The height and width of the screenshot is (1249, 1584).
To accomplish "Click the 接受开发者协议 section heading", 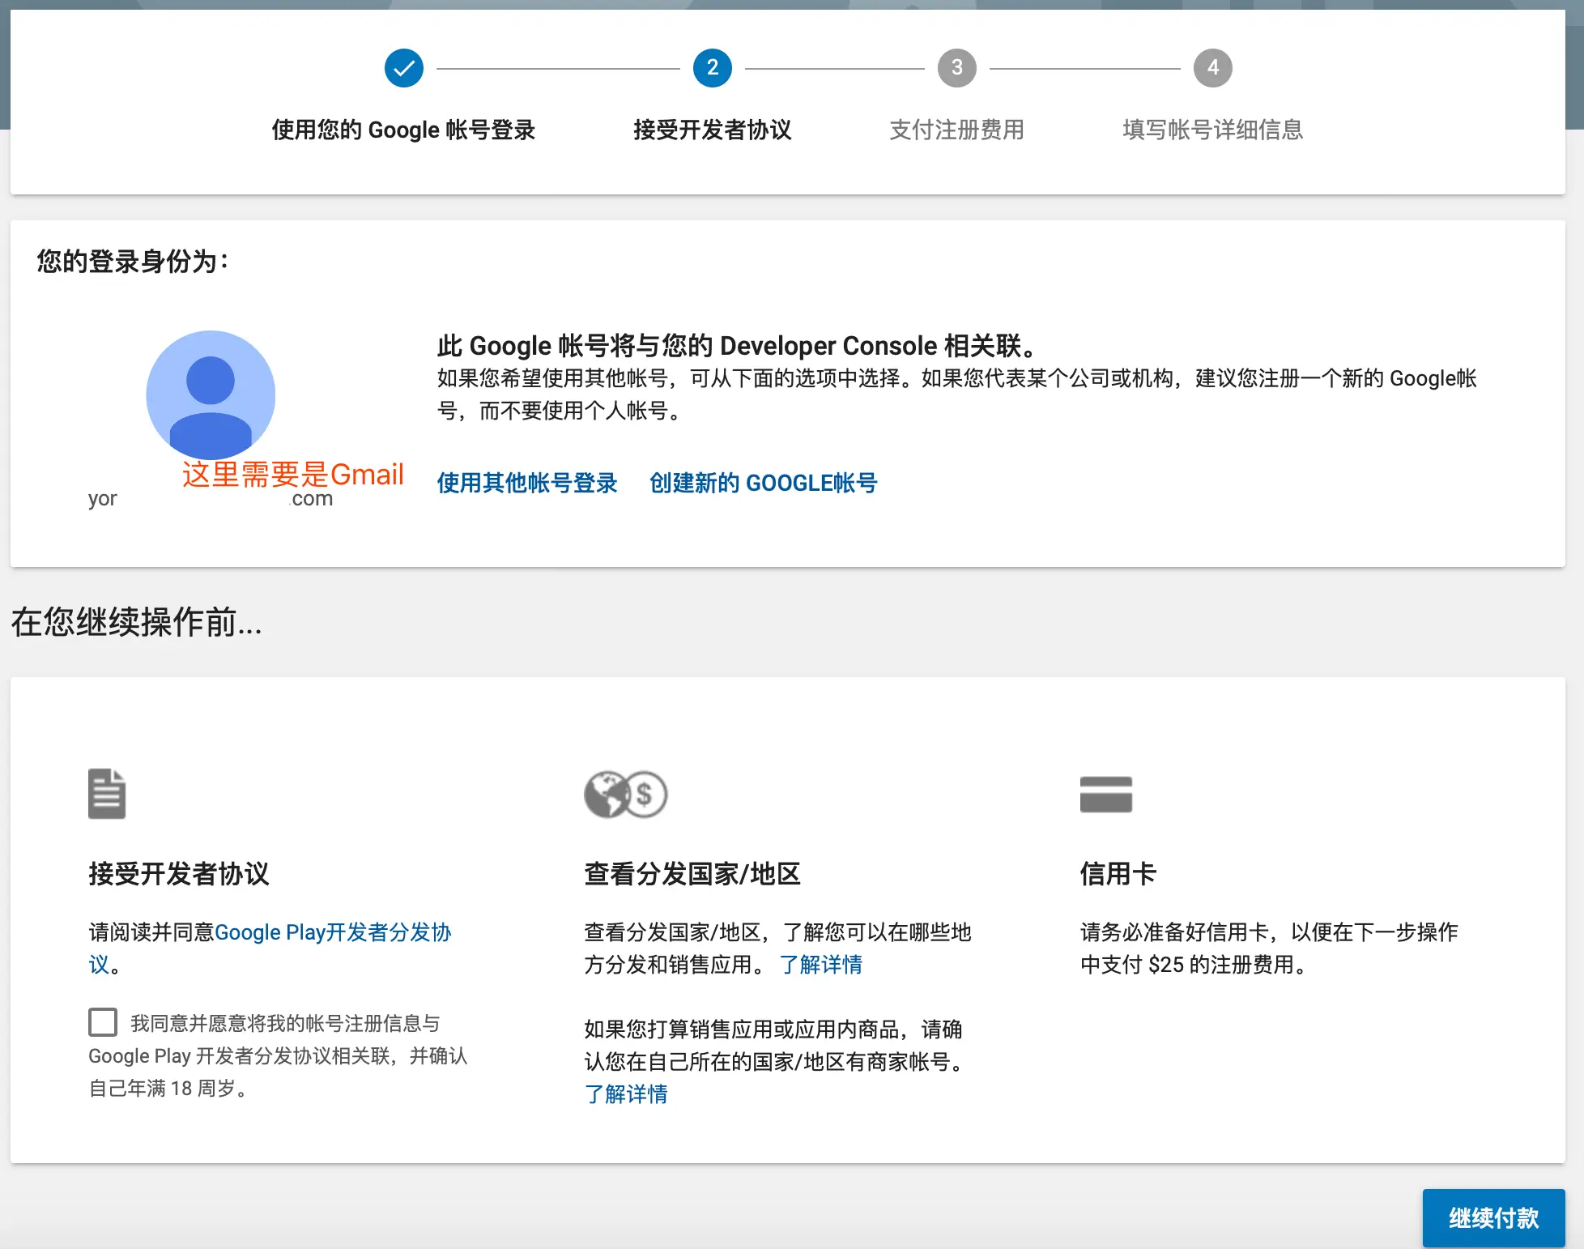I will pos(179,874).
